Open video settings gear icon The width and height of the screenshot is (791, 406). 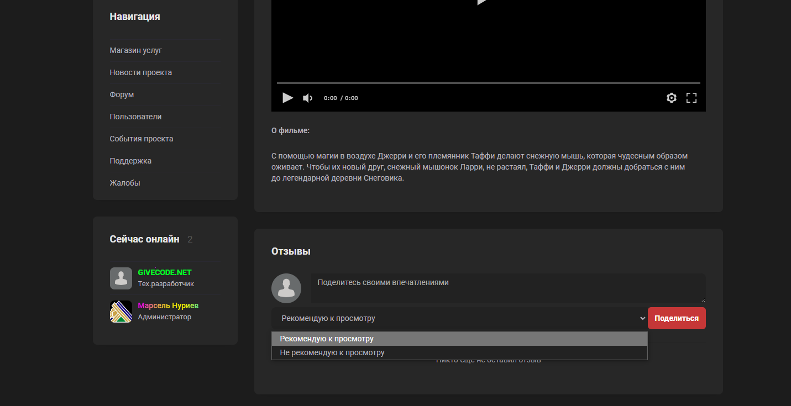[x=671, y=98]
